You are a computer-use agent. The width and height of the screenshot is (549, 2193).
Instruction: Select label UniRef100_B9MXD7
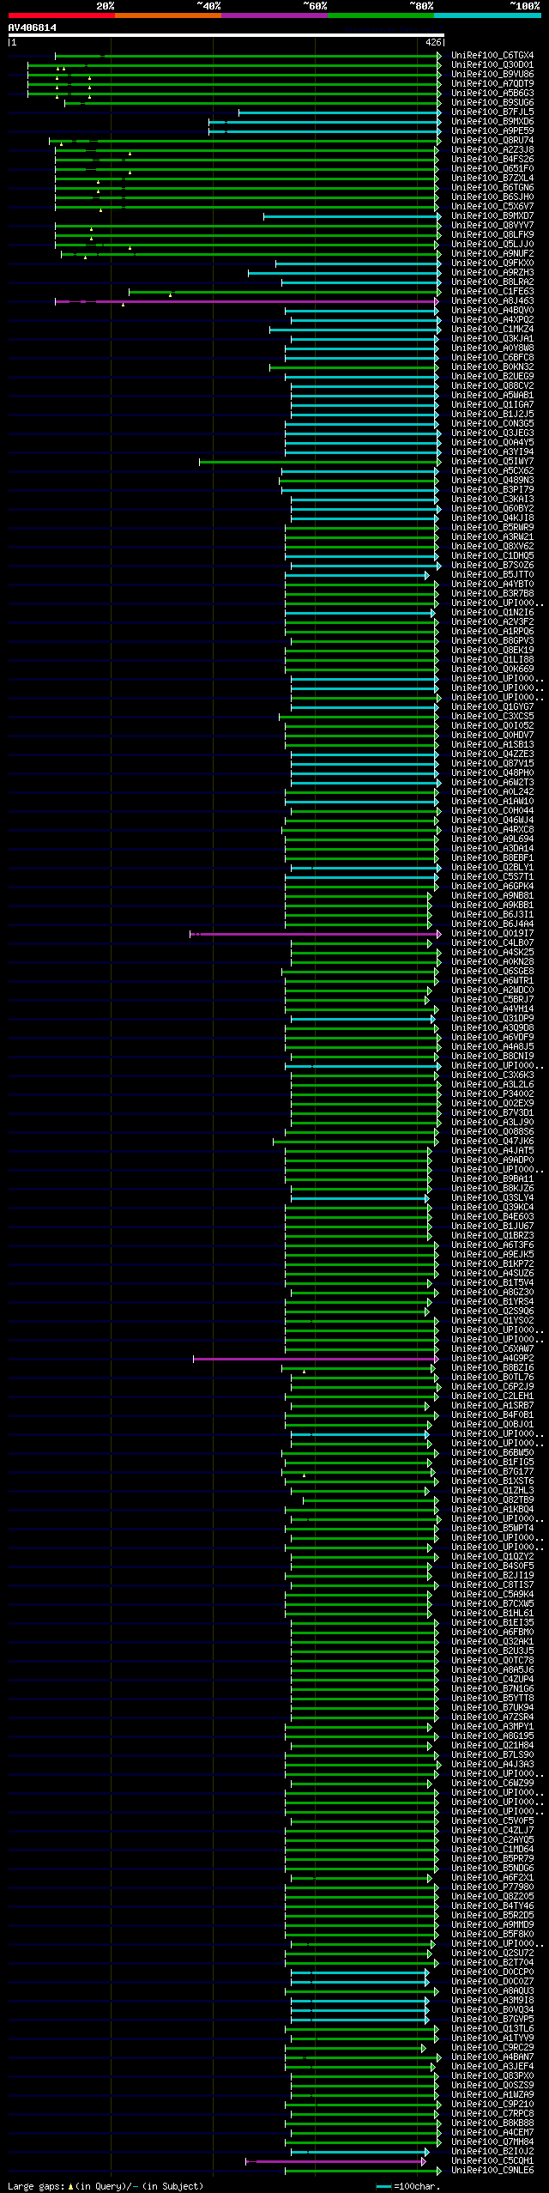click(x=492, y=216)
